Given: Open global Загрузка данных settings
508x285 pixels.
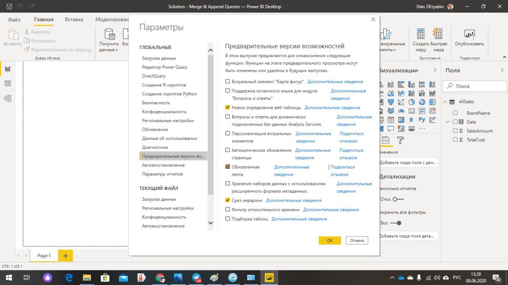Looking at the screenshot, I should [159, 58].
